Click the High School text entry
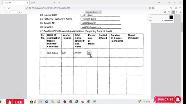This screenshot has height=104, width=186. click(x=52, y=53)
